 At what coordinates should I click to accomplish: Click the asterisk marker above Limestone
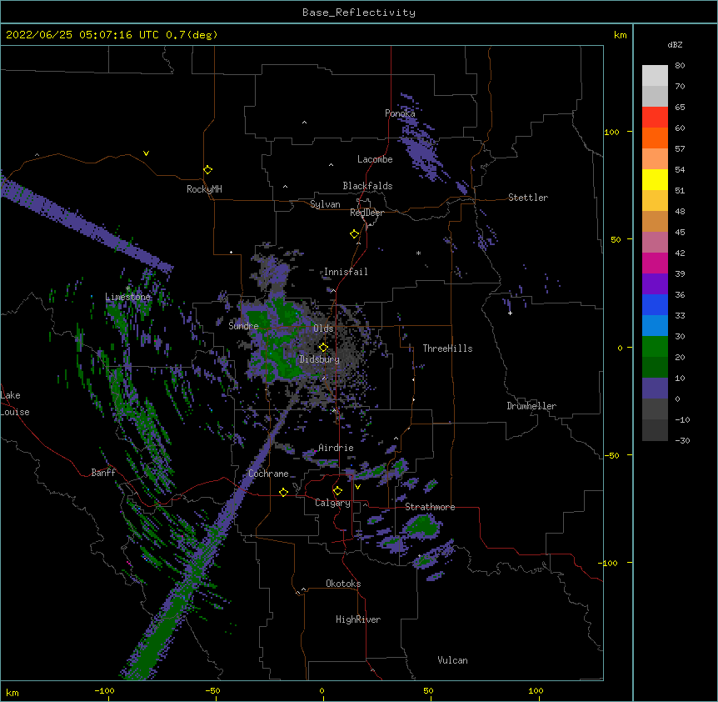[x=127, y=288]
